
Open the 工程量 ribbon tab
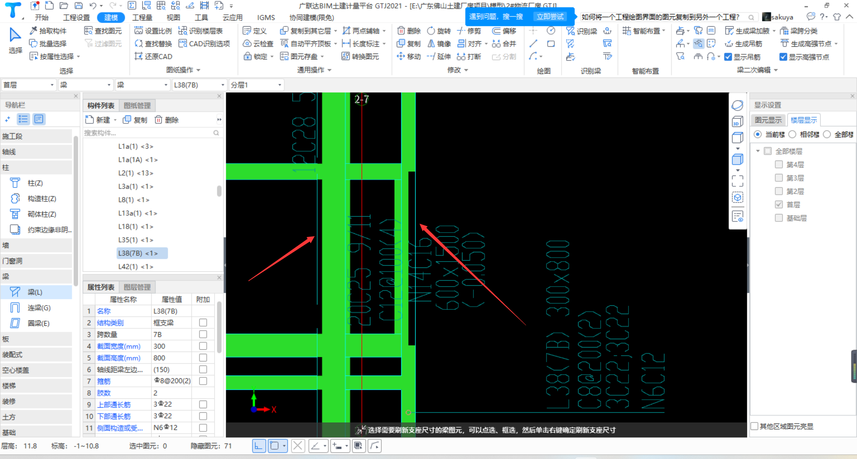(x=142, y=17)
